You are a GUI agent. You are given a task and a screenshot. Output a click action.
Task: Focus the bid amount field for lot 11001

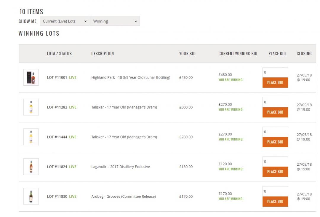pyautogui.click(x=275, y=72)
